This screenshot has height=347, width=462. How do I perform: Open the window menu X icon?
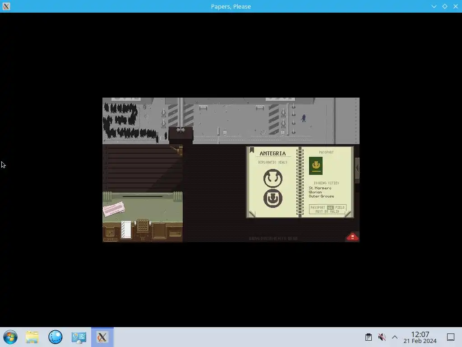[x=6, y=6]
